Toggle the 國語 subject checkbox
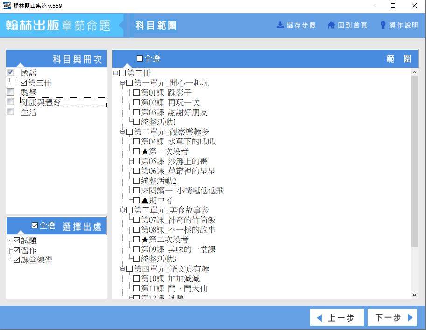The height and width of the screenshot is (330, 426). coord(10,72)
